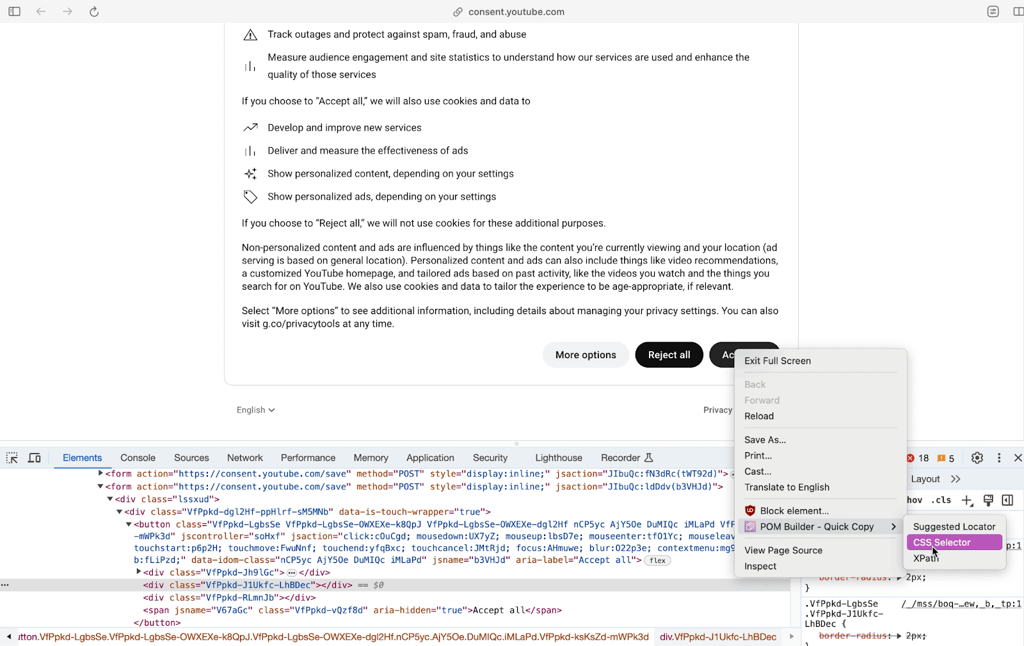Click the red error counter showing 18

pyautogui.click(x=917, y=457)
